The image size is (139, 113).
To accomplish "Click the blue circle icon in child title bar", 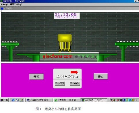I will pyautogui.click(x=2, y=9).
